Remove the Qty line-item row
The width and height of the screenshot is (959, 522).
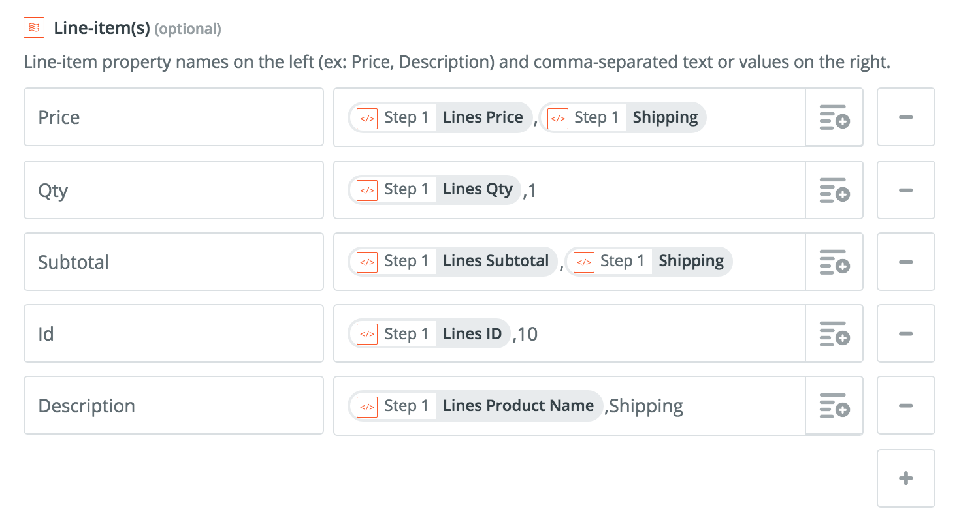(905, 190)
